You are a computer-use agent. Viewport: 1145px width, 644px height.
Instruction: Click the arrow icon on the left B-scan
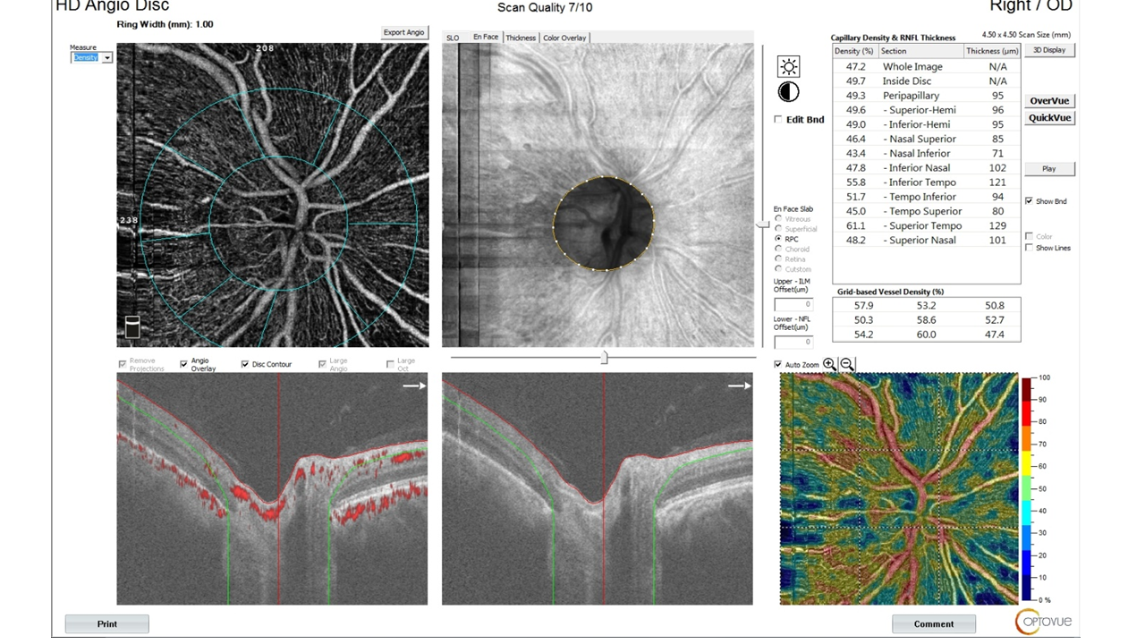(x=413, y=386)
